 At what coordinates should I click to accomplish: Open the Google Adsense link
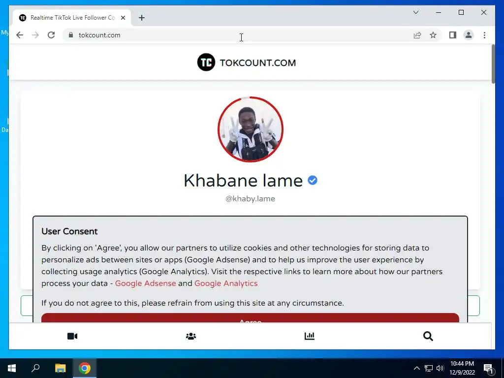tap(145, 283)
